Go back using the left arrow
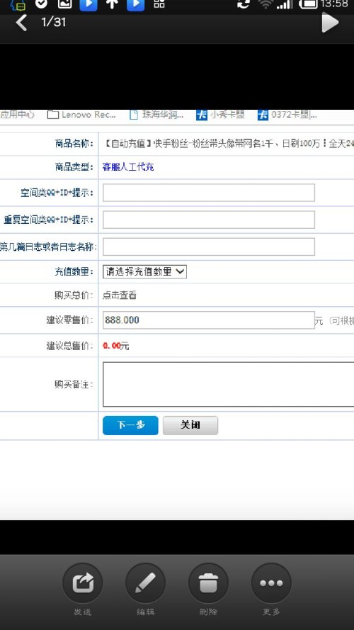The width and height of the screenshot is (354, 630). pyautogui.click(x=21, y=23)
